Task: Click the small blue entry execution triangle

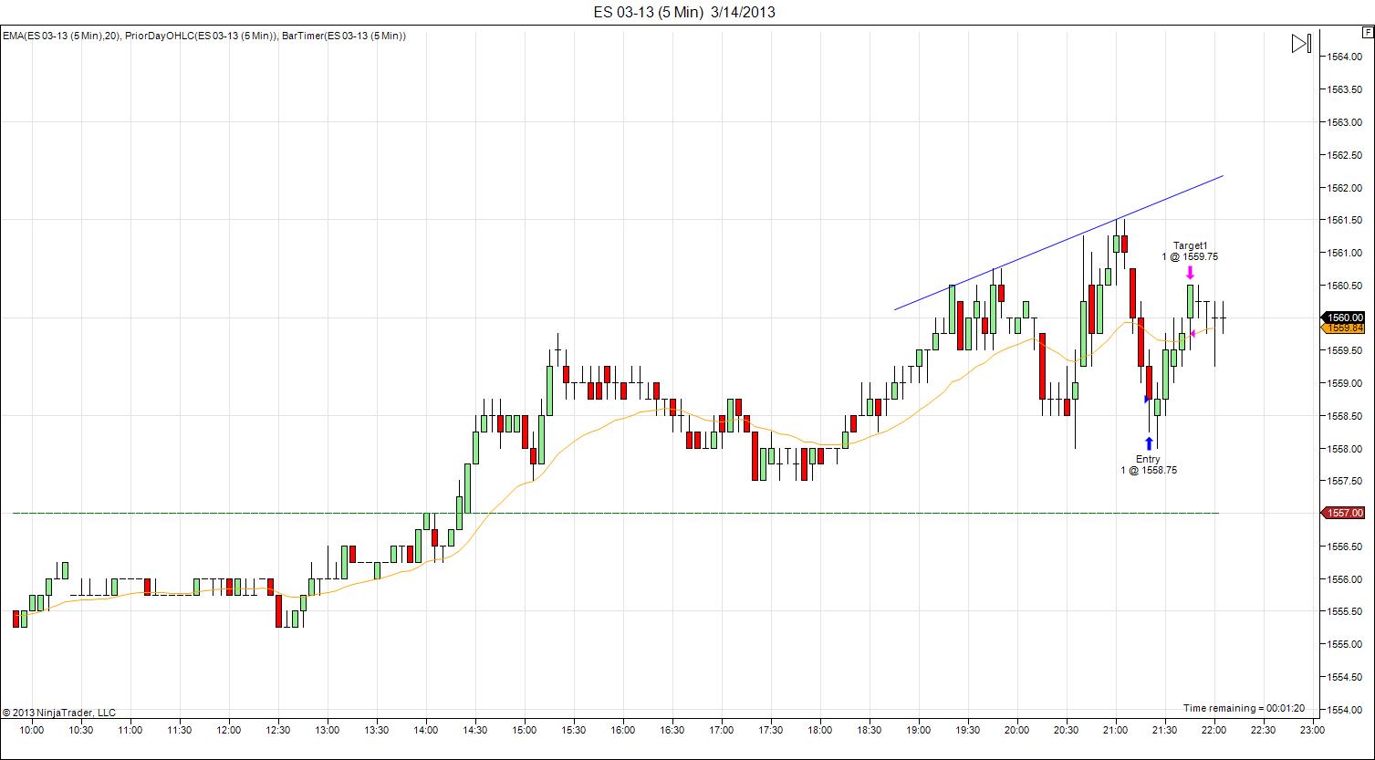Action: point(1147,399)
